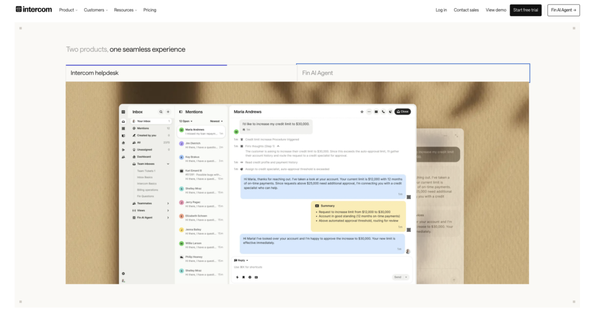This screenshot has height=312, width=597.
Task: Click the lightning bolt macro icon in the reply composer
Action: 237,278
